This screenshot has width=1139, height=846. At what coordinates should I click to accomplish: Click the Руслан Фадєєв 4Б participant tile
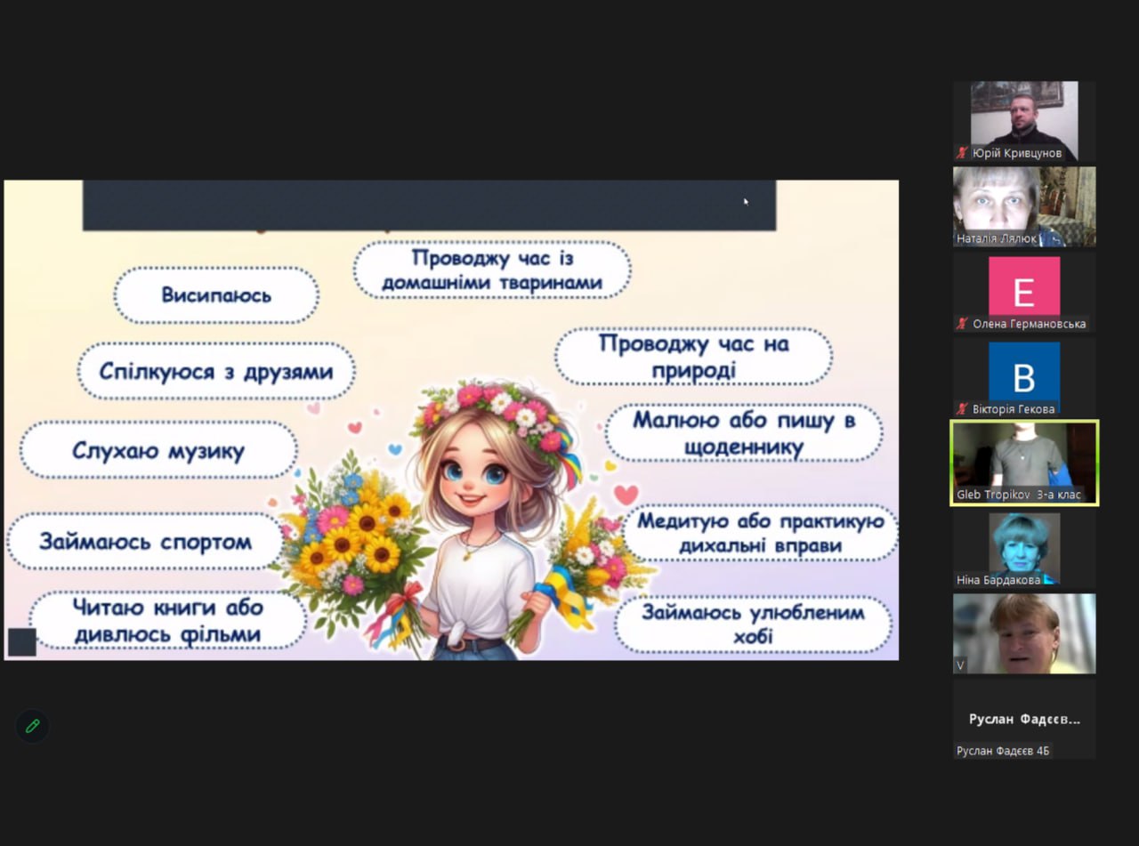pyautogui.click(x=1024, y=720)
